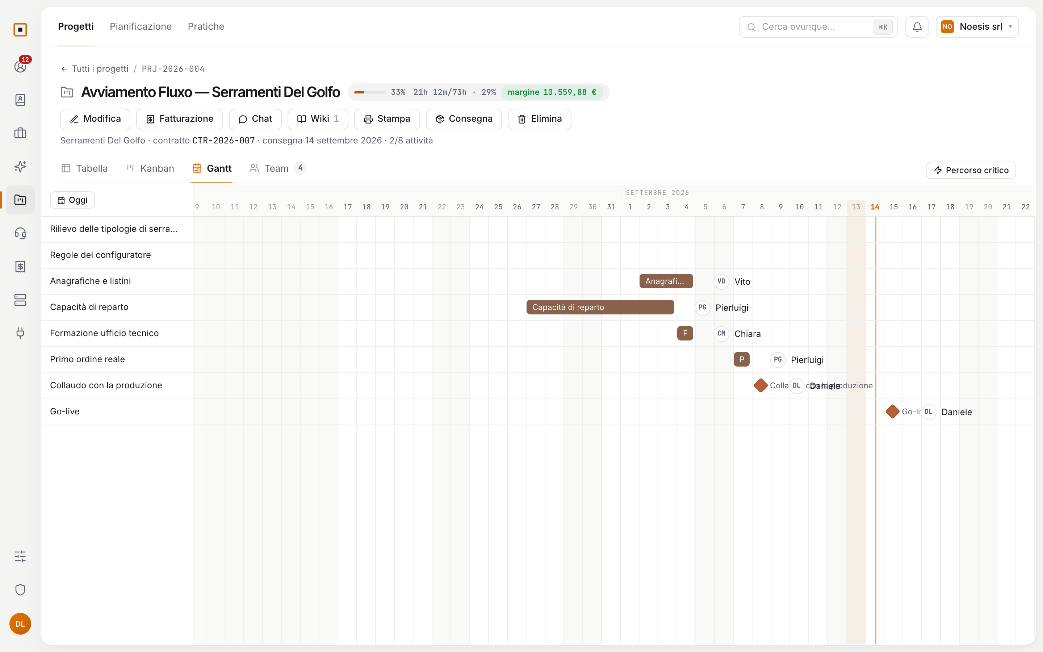Select the Formazione ufficio tecnico row label
The image size is (1043, 652).
(x=104, y=333)
